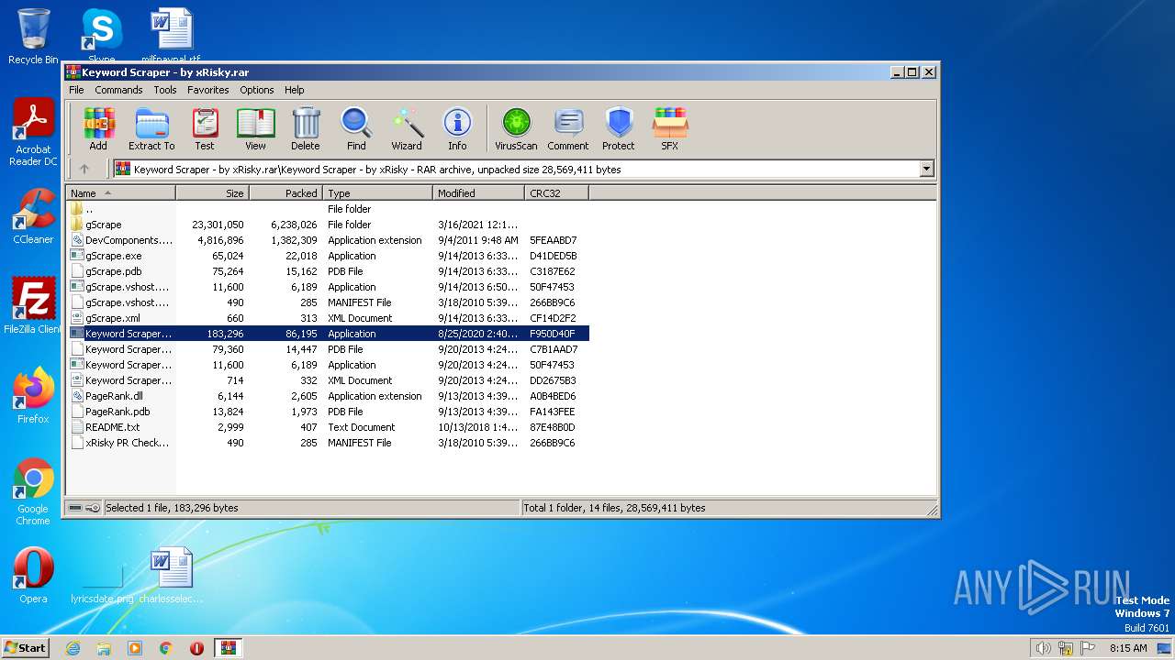Image resolution: width=1175 pixels, height=660 pixels.
Task: Click the Add toolbar icon
Action: pyautogui.click(x=98, y=128)
